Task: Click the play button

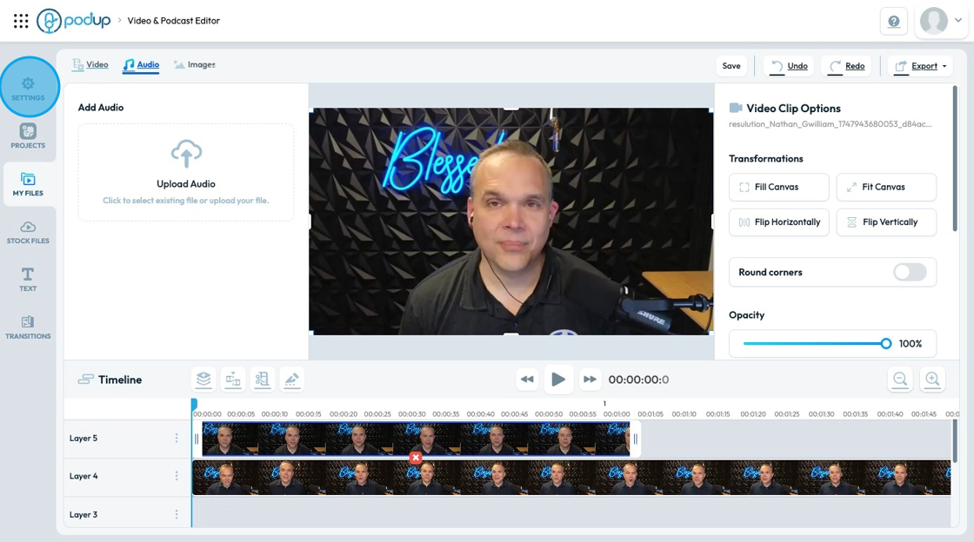Action: [x=558, y=380]
